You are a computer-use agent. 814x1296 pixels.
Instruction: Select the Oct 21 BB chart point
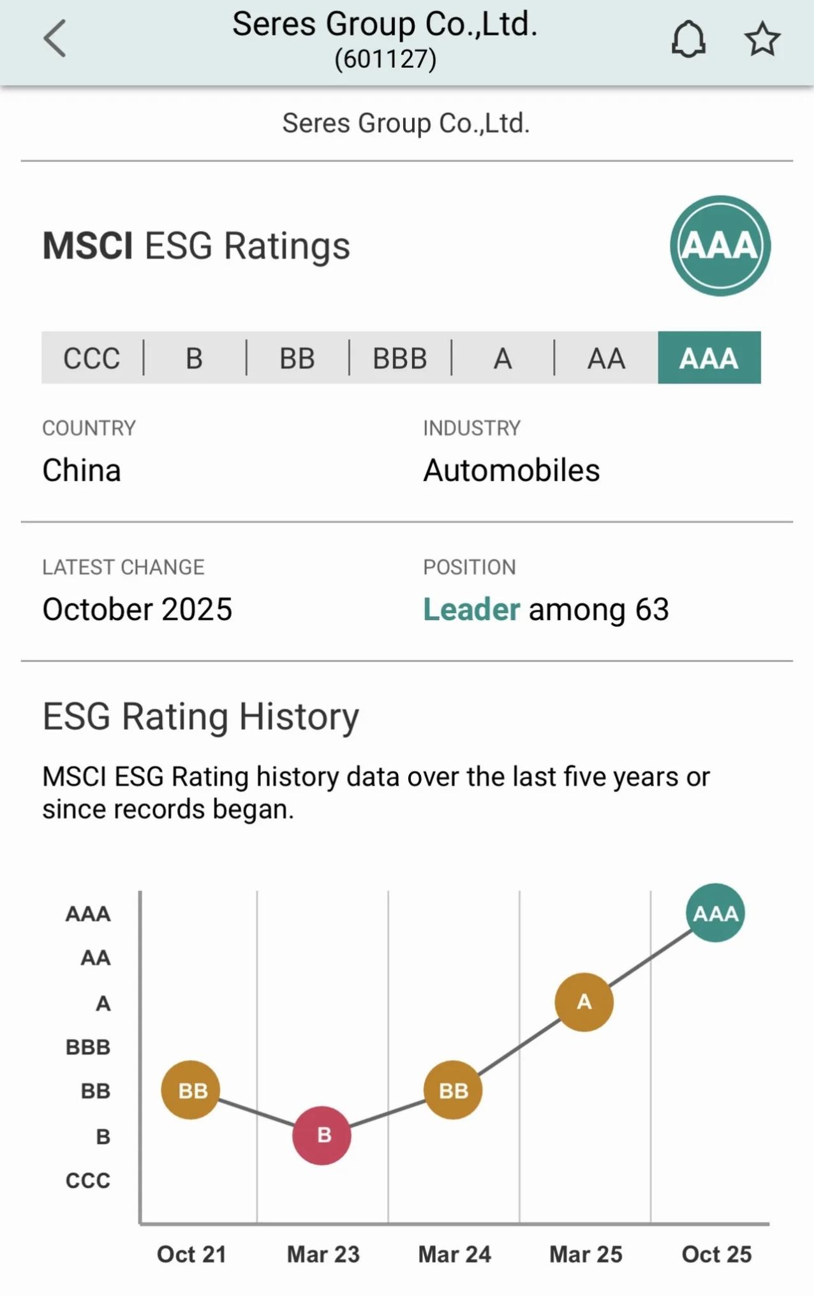click(x=191, y=1090)
